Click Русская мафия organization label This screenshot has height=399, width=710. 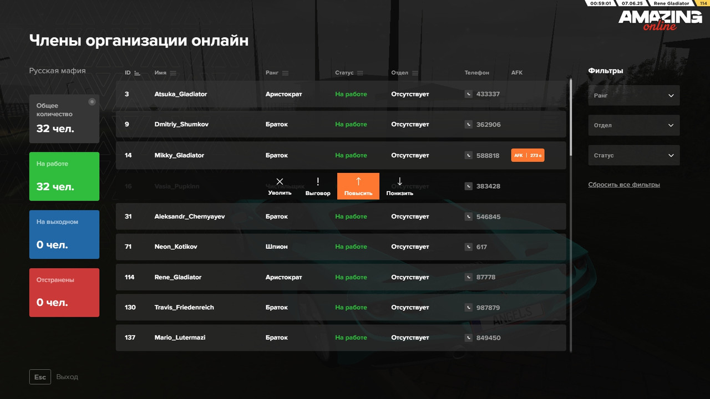click(x=58, y=71)
